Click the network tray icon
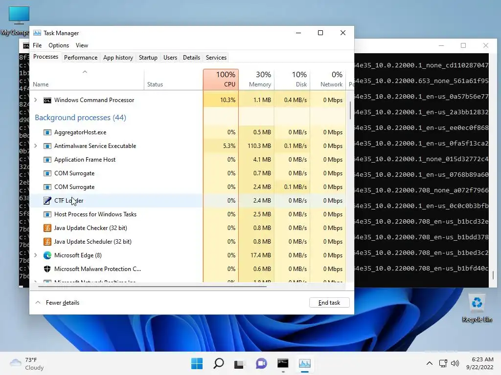Viewport: 501px width, 375px height. tap(443, 363)
